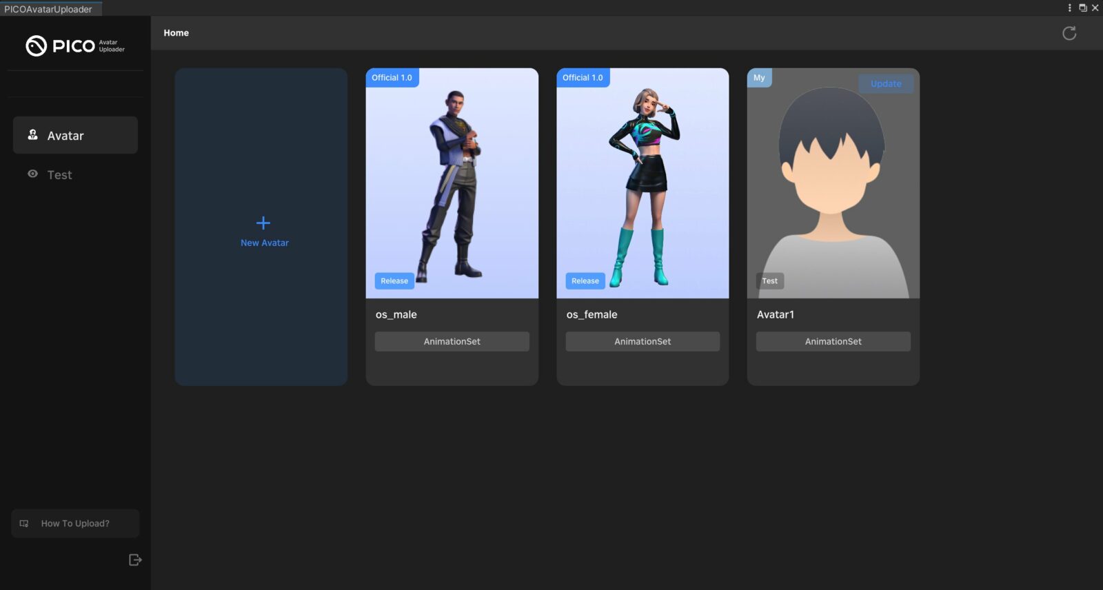Click the plus icon for New Avatar
1103x590 pixels.
coord(263,223)
